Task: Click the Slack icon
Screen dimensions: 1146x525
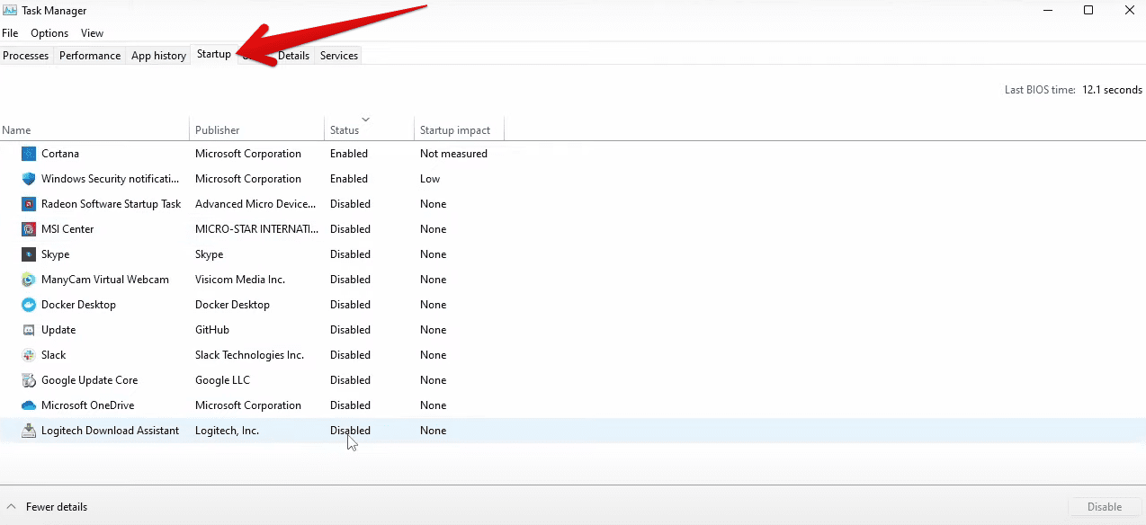Action: (28, 355)
